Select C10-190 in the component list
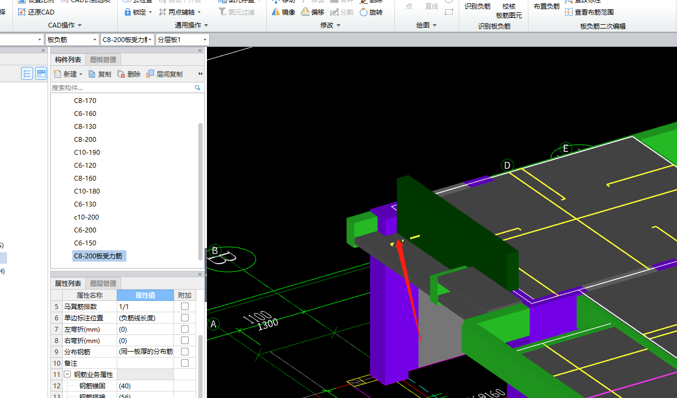 click(87, 153)
